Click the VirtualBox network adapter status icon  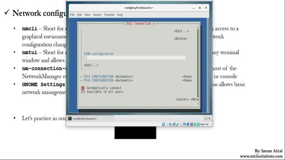(174, 124)
